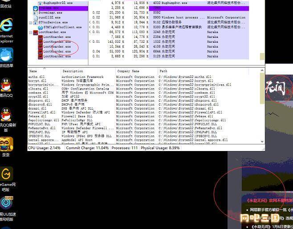Click the red icon of LootHoarder.exe PID 6844
This screenshot has height=229, width=293.
(x=41, y=52)
